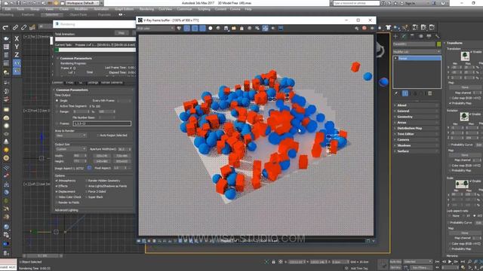The width and height of the screenshot is (483, 271).
Task: Expand the Surface rollout
Action: coord(417,151)
